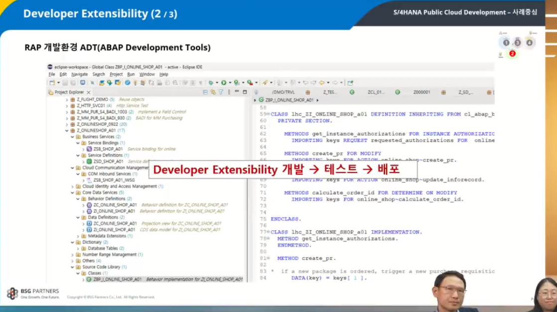Screen dimensions: 557x312
Task: Click the yellow Back navigation arrow
Action: (x=321, y=83)
